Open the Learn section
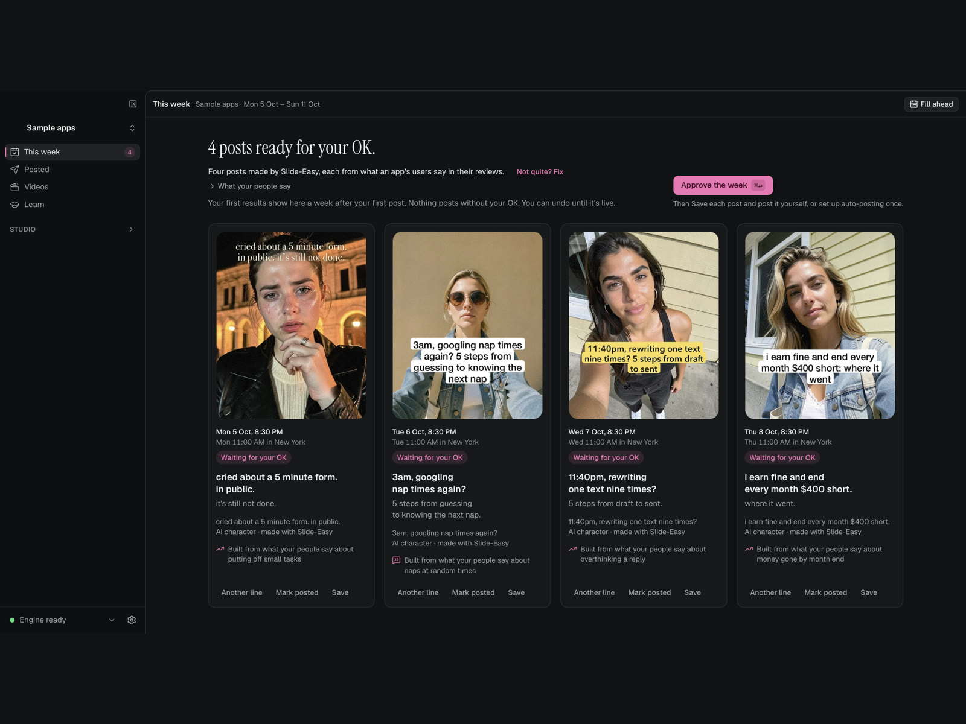Image resolution: width=966 pixels, height=724 pixels. (x=72, y=205)
